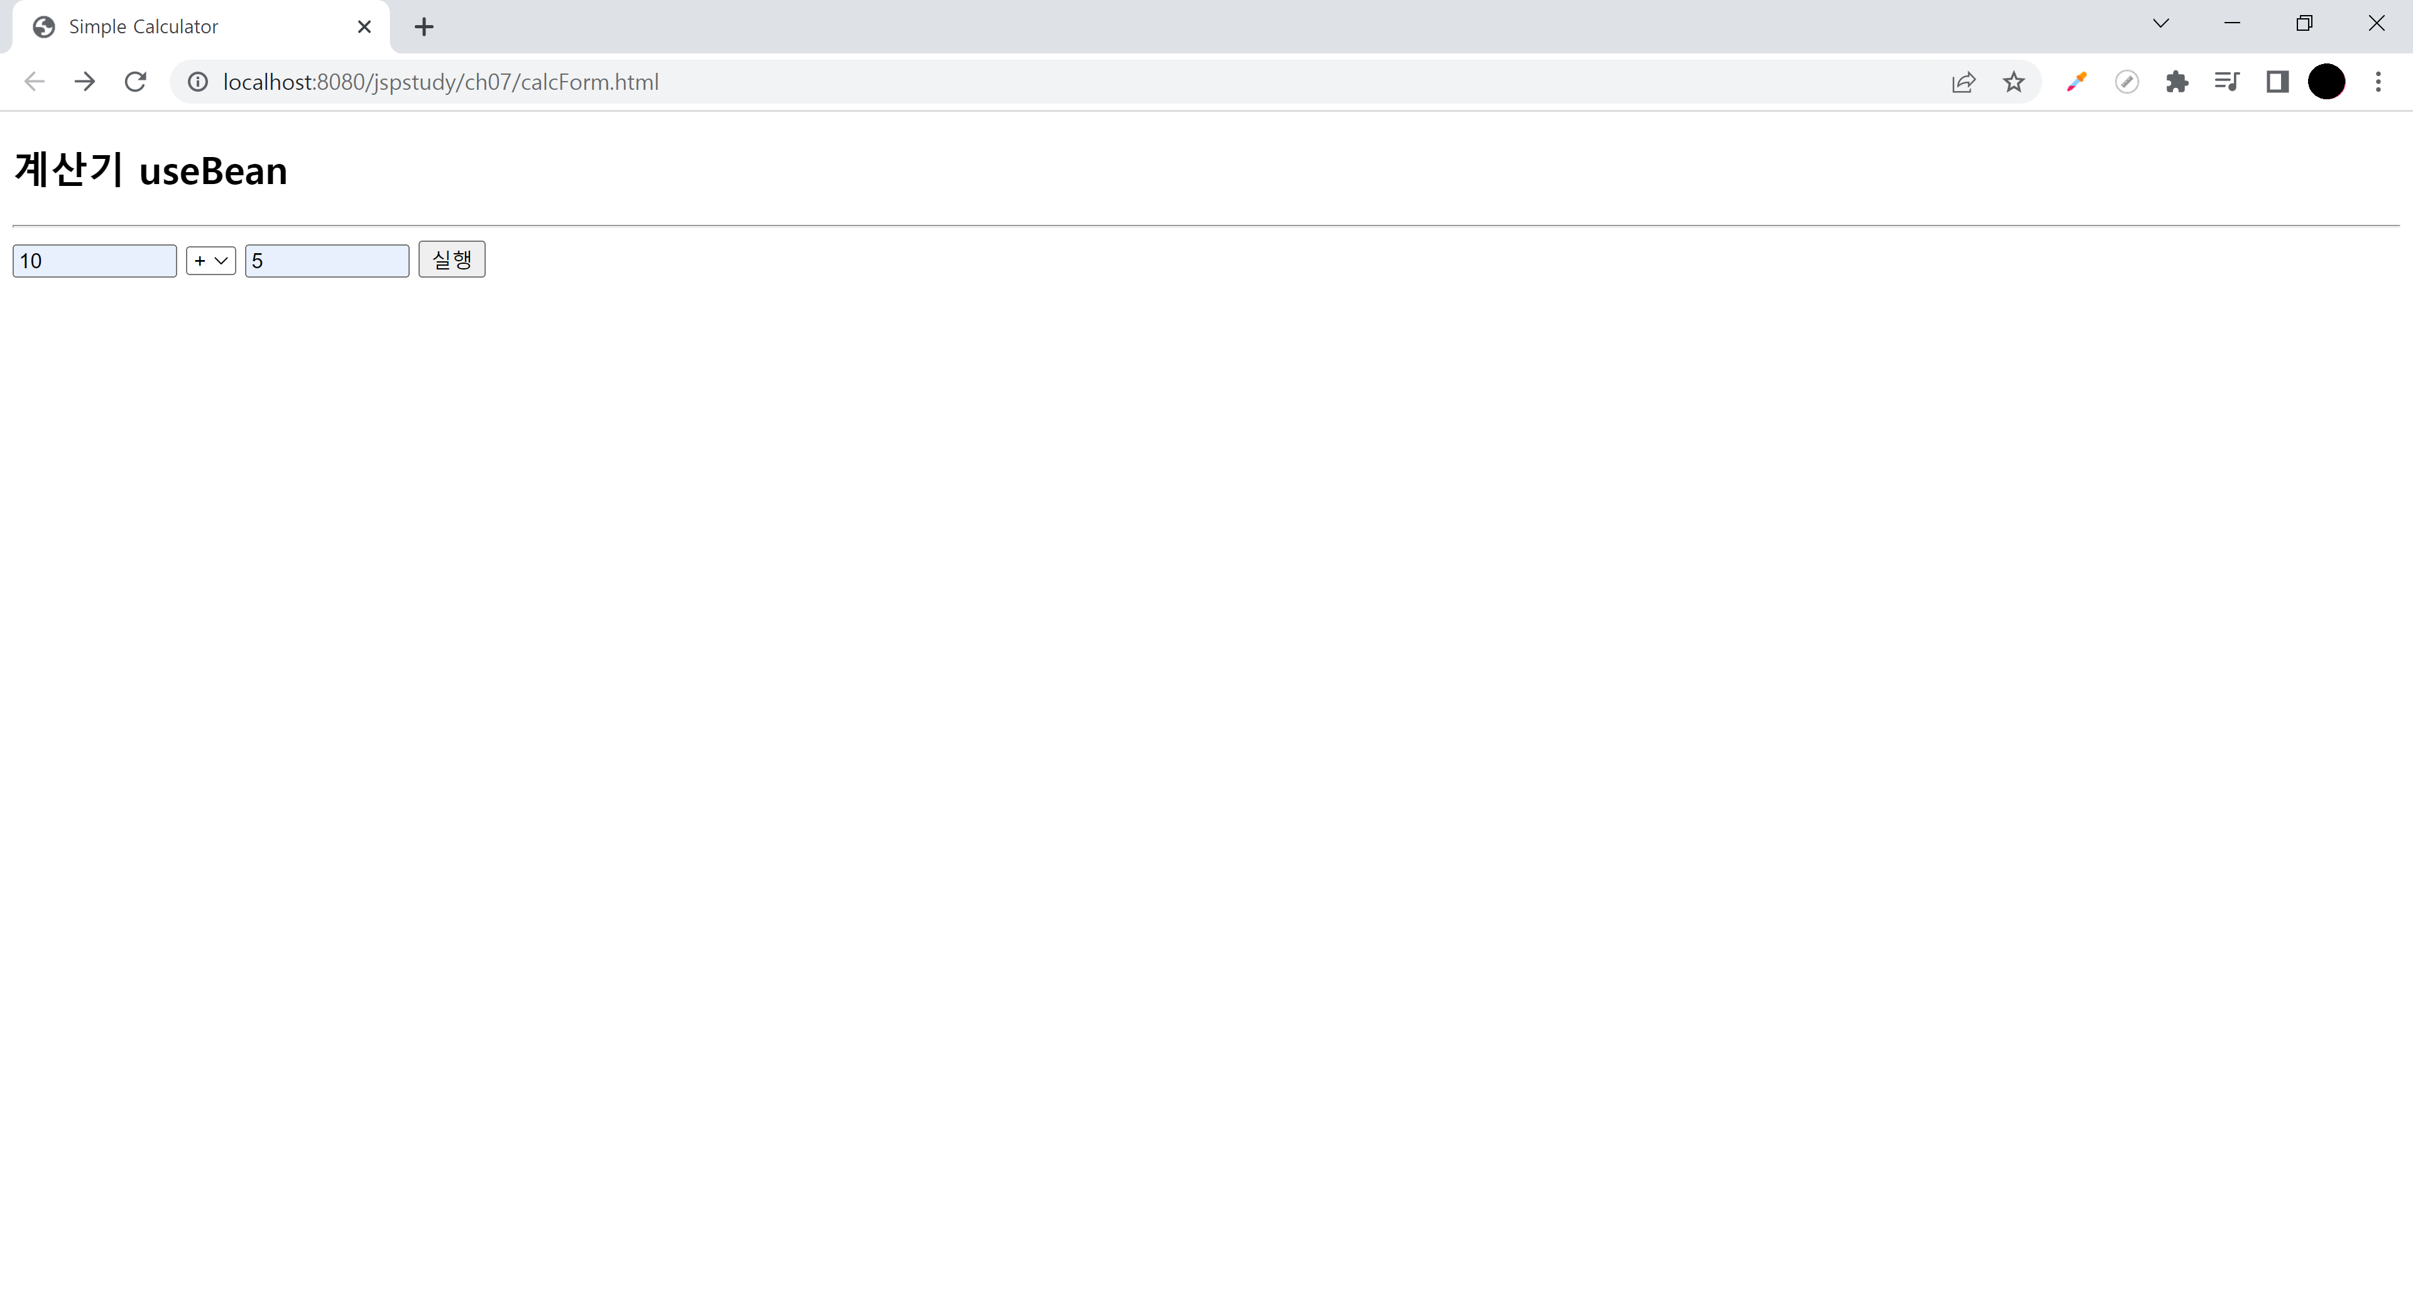Image resolution: width=2413 pixels, height=1294 pixels.
Task: Bookmark this tab with star icon
Action: coord(2014,82)
